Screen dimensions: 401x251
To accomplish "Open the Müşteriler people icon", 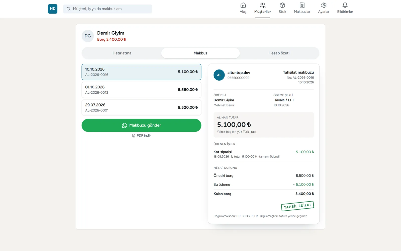I will [x=262, y=5].
